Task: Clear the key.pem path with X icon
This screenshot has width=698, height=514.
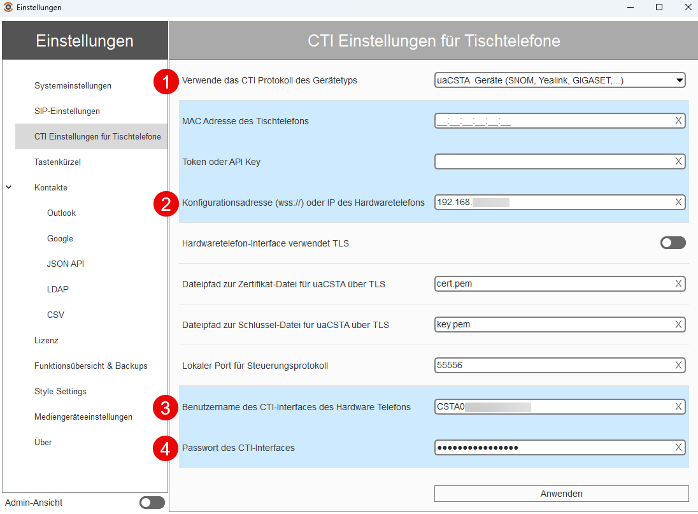Action: [x=678, y=325]
